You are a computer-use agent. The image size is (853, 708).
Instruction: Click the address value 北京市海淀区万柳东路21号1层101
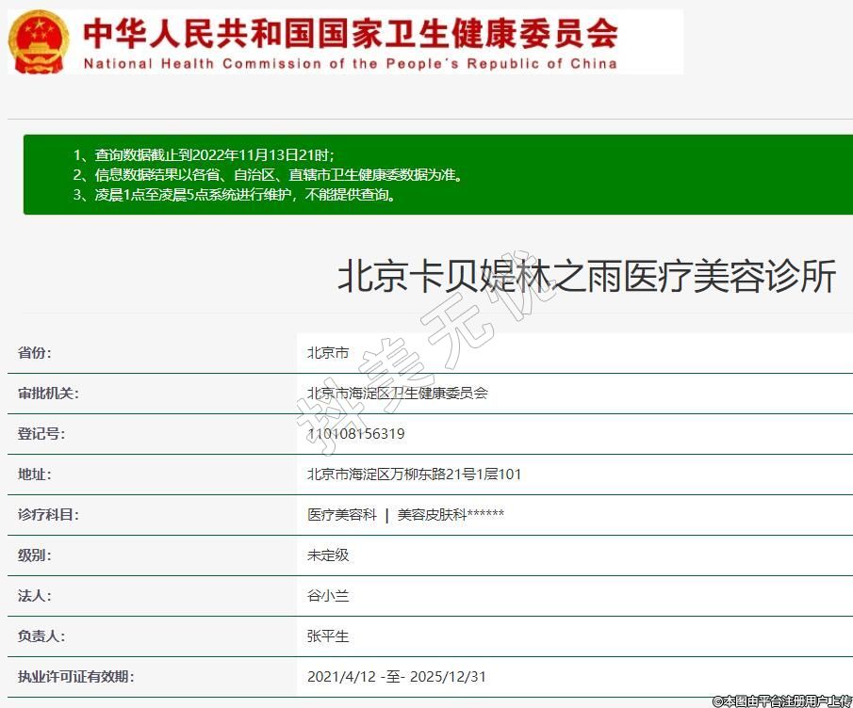click(414, 475)
